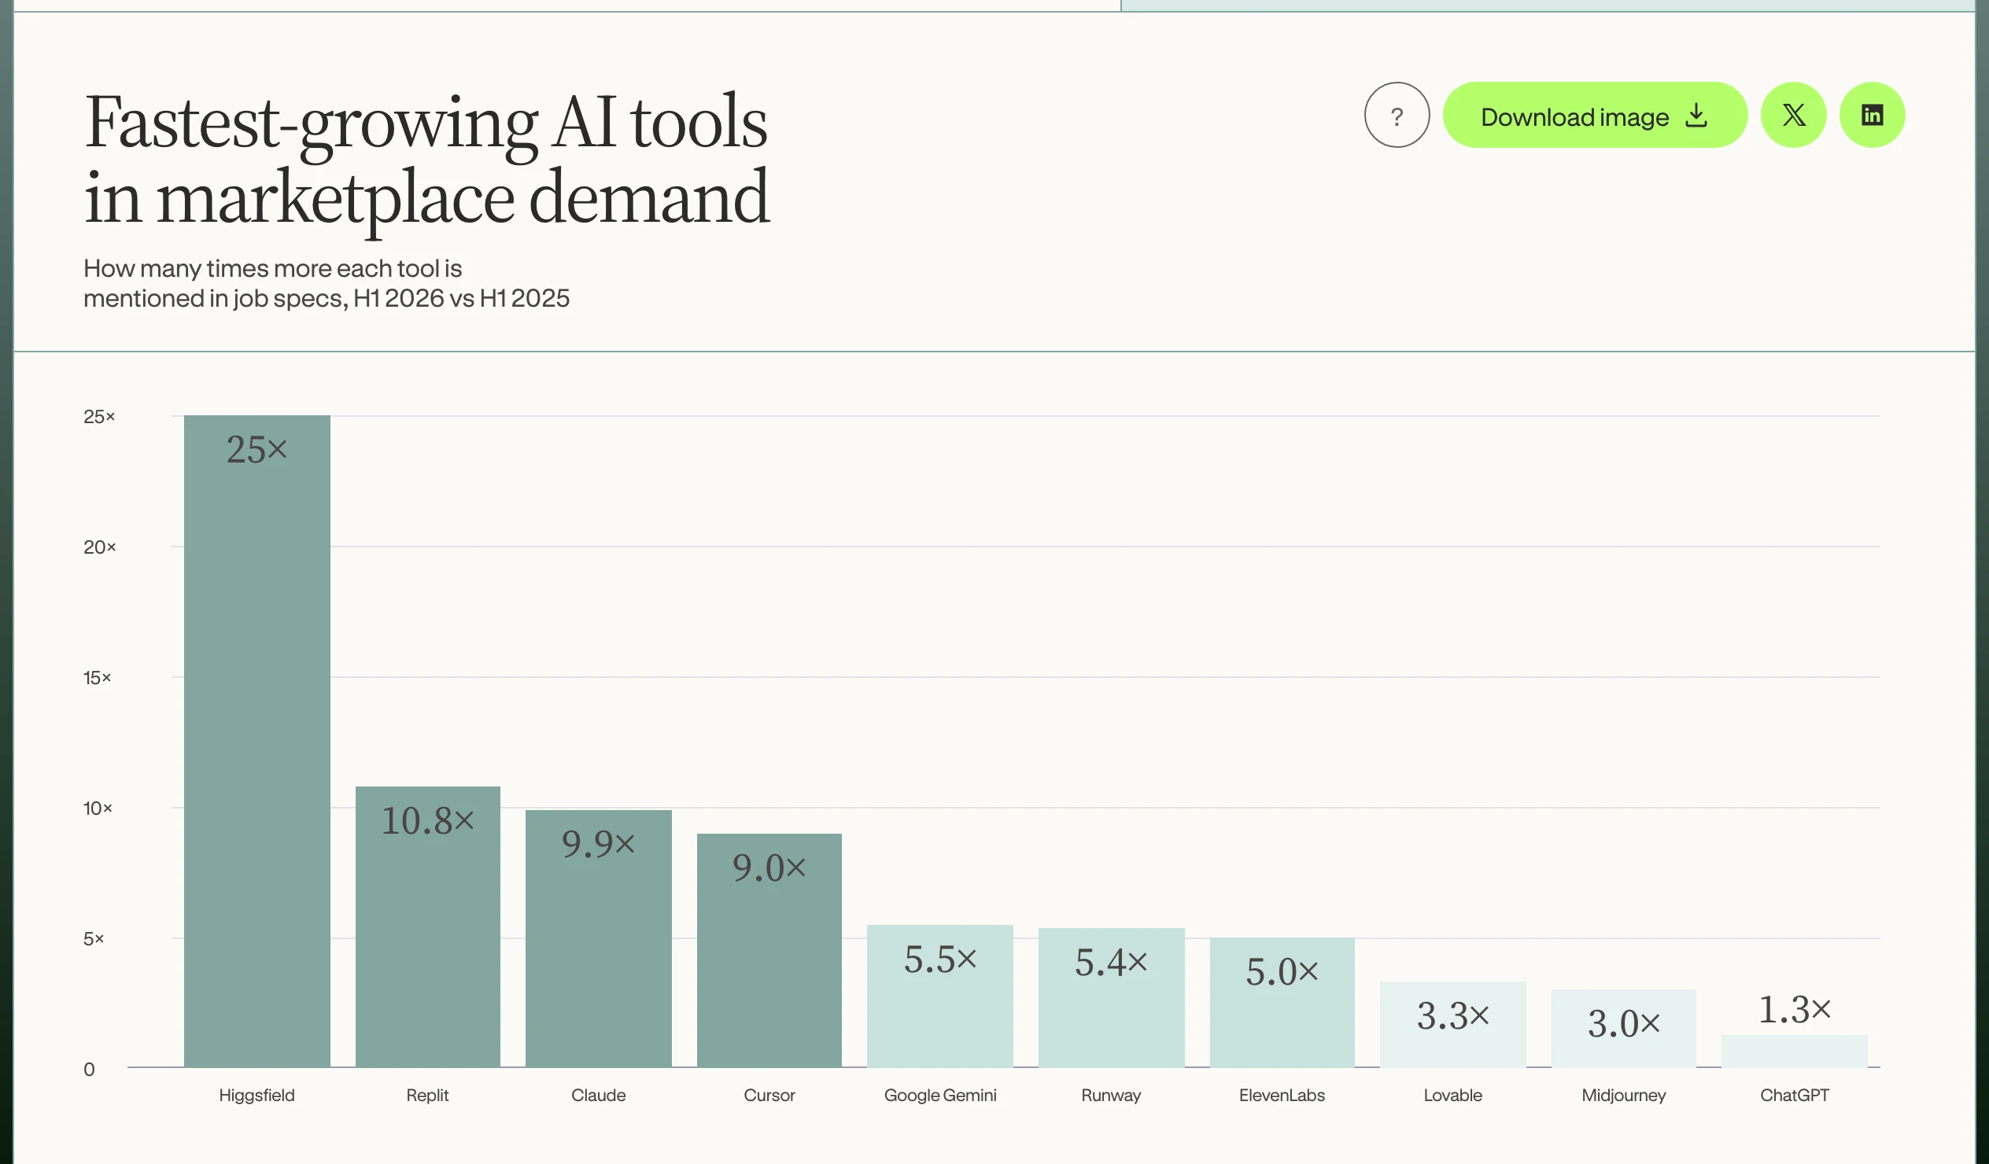This screenshot has height=1164, width=1989.
Task: Click the 1.3× value above ChatGPT
Action: [x=1794, y=1009]
